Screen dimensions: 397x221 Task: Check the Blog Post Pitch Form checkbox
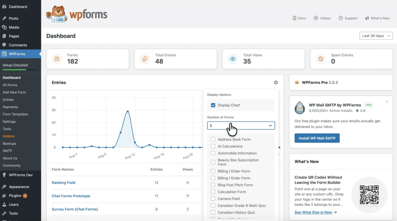pos(213,185)
